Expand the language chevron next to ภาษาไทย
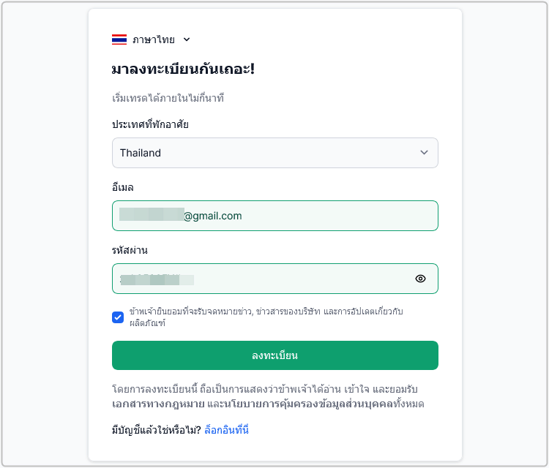 coord(187,39)
